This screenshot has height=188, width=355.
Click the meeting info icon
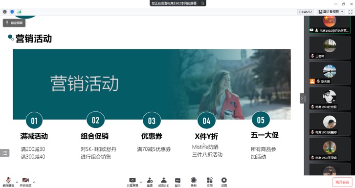[5, 12]
